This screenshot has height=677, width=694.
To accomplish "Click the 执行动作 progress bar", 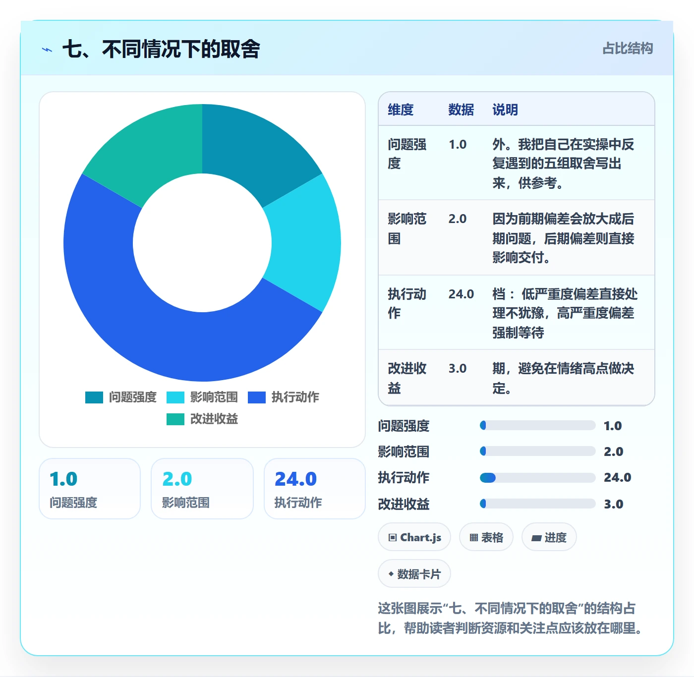I will tap(537, 478).
